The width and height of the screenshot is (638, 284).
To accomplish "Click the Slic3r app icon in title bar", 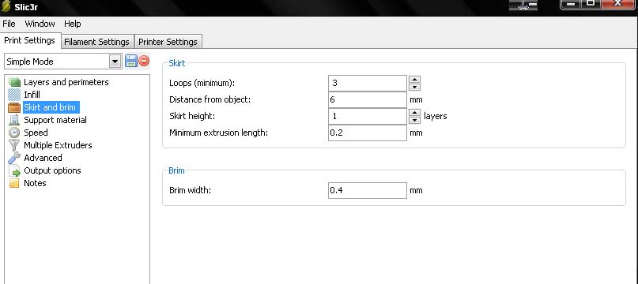I will (6, 6).
